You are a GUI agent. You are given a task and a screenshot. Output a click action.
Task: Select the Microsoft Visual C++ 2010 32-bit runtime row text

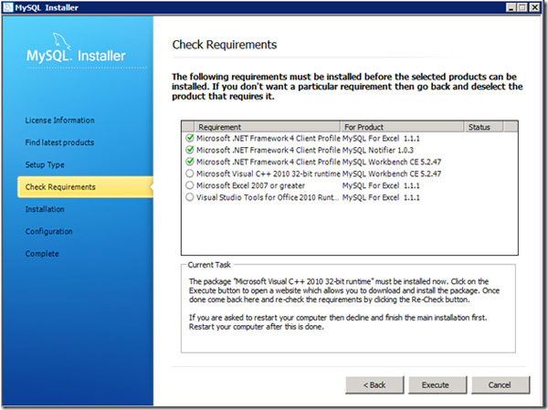click(x=268, y=173)
